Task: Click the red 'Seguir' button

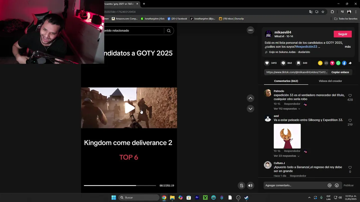Action: pyautogui.click(x=343, y=34)
